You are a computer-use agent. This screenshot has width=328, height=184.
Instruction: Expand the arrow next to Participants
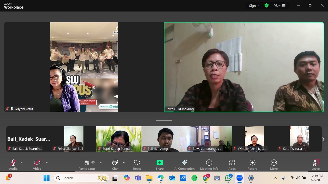coord(101,163)
